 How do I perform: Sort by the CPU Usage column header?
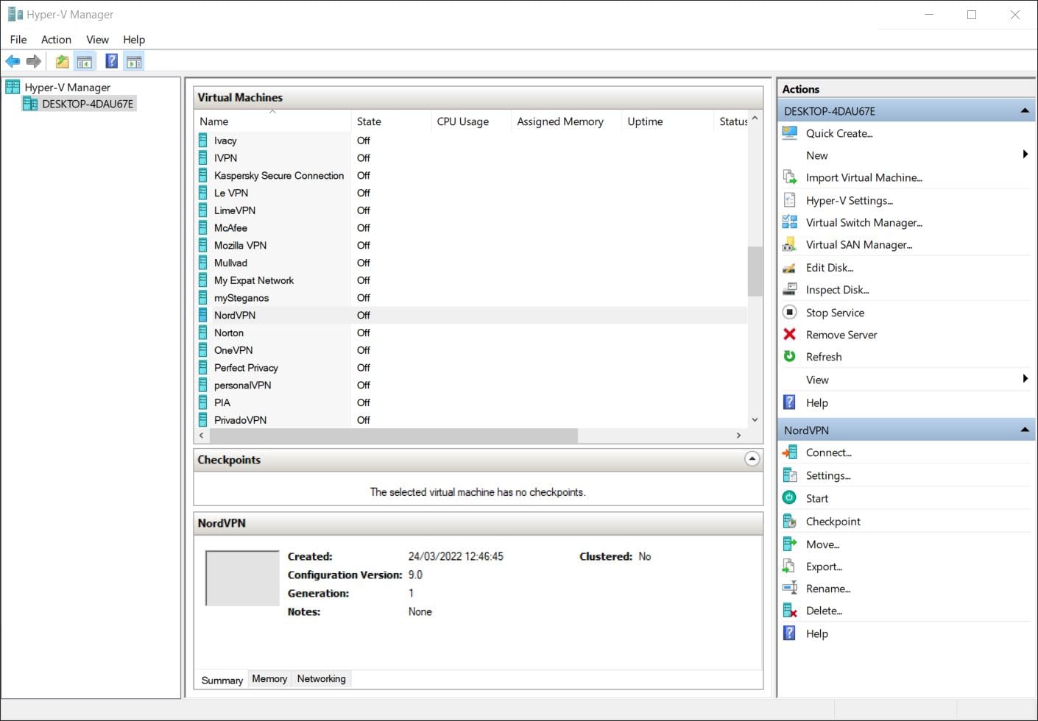click(471, 121)
